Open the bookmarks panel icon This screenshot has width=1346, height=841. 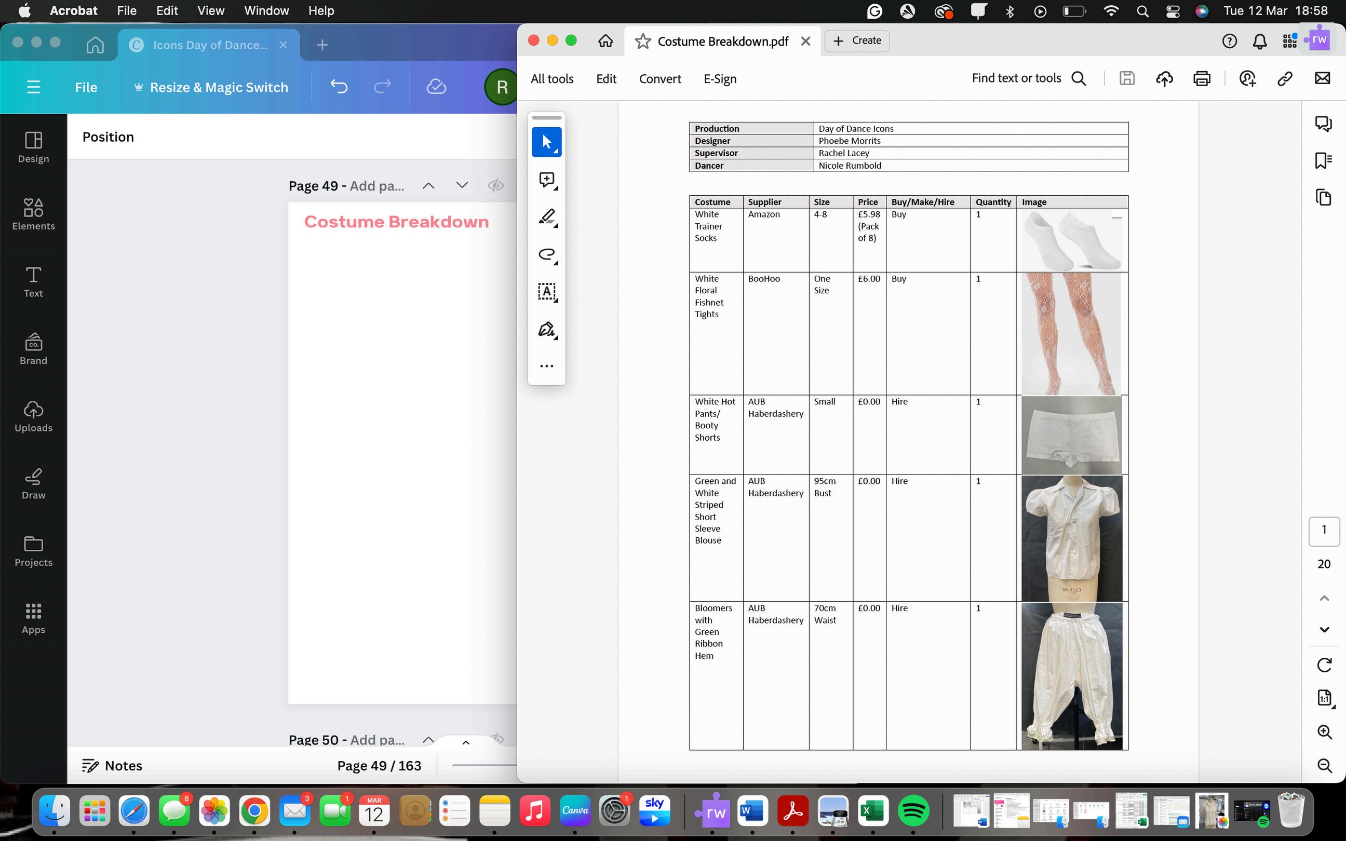[x=1323, y=161]
